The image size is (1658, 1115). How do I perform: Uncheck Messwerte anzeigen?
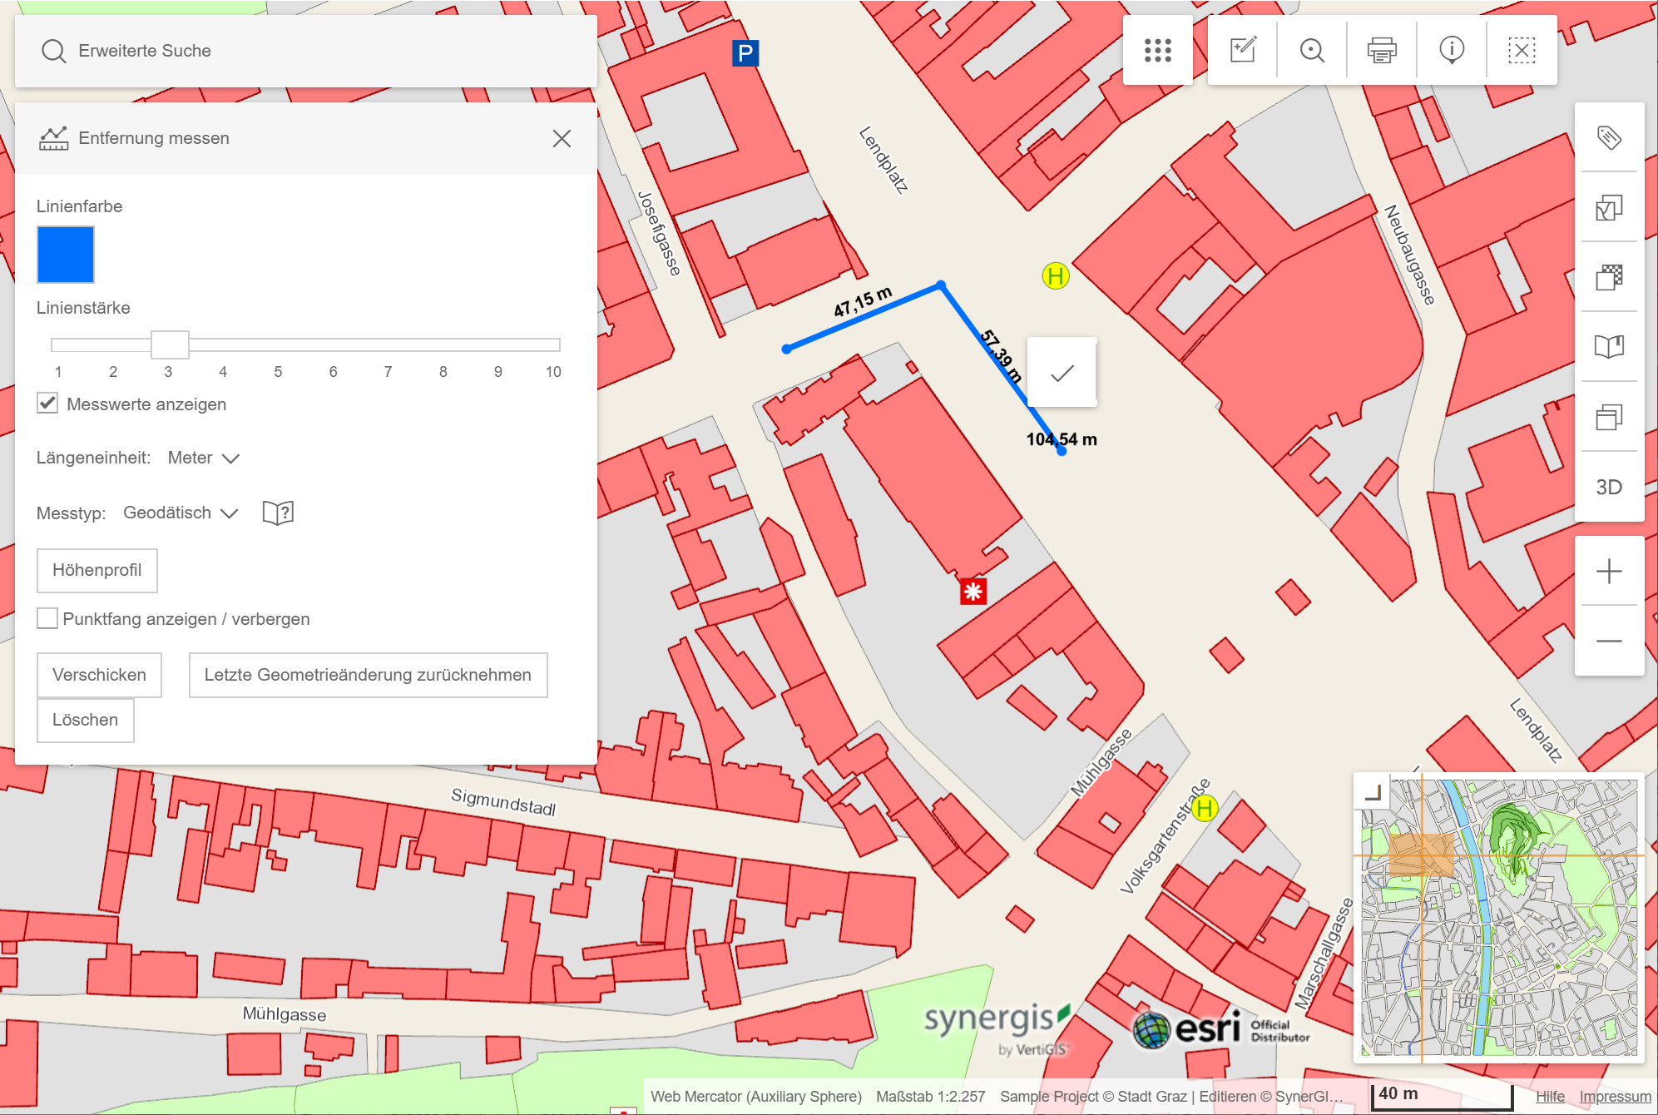pos(46,404)
